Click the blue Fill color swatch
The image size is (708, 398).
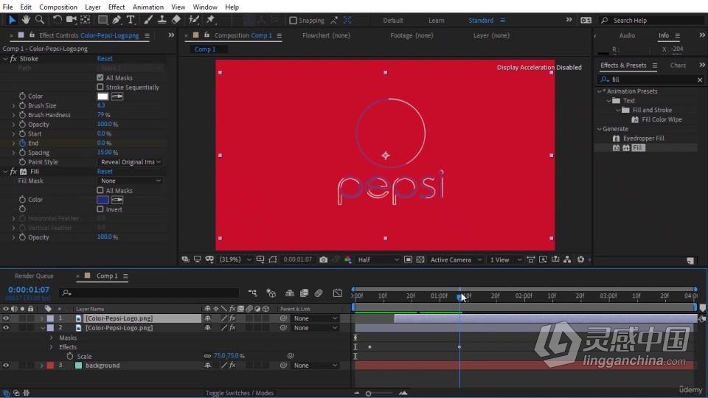pos(103,200)
